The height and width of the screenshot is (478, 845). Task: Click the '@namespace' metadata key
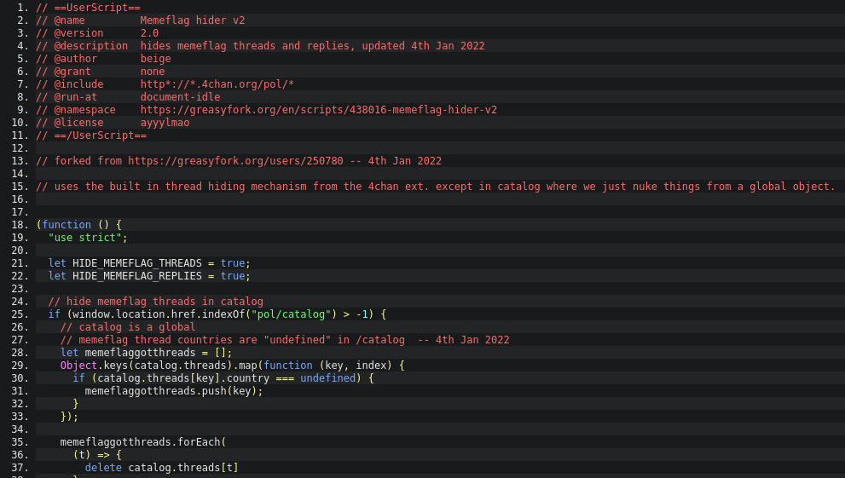[x=84, y=110]
